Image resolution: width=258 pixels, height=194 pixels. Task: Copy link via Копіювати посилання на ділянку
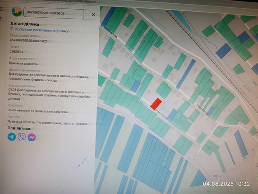pyautogui.click(x=42, y=30)
